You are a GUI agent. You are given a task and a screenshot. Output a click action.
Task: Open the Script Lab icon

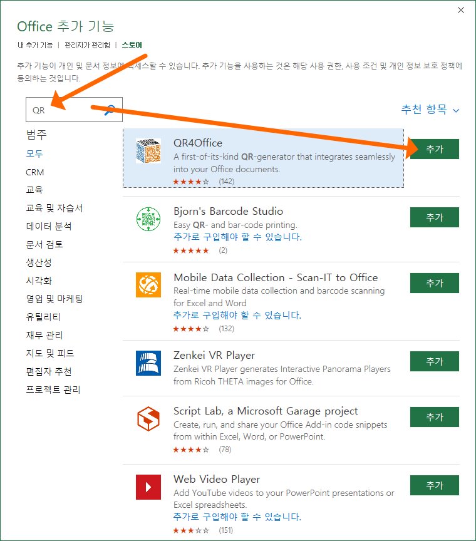148,418
